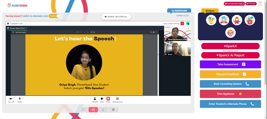The height and width of the screenshot is (119, 267).
Task: Open Background effects
Action: (x=117, y=100)
